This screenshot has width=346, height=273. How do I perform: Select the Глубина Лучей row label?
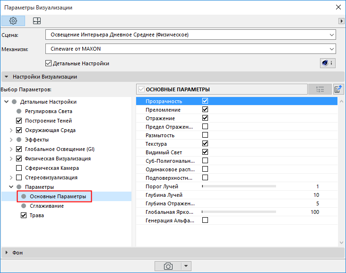(x=164, y=195)
